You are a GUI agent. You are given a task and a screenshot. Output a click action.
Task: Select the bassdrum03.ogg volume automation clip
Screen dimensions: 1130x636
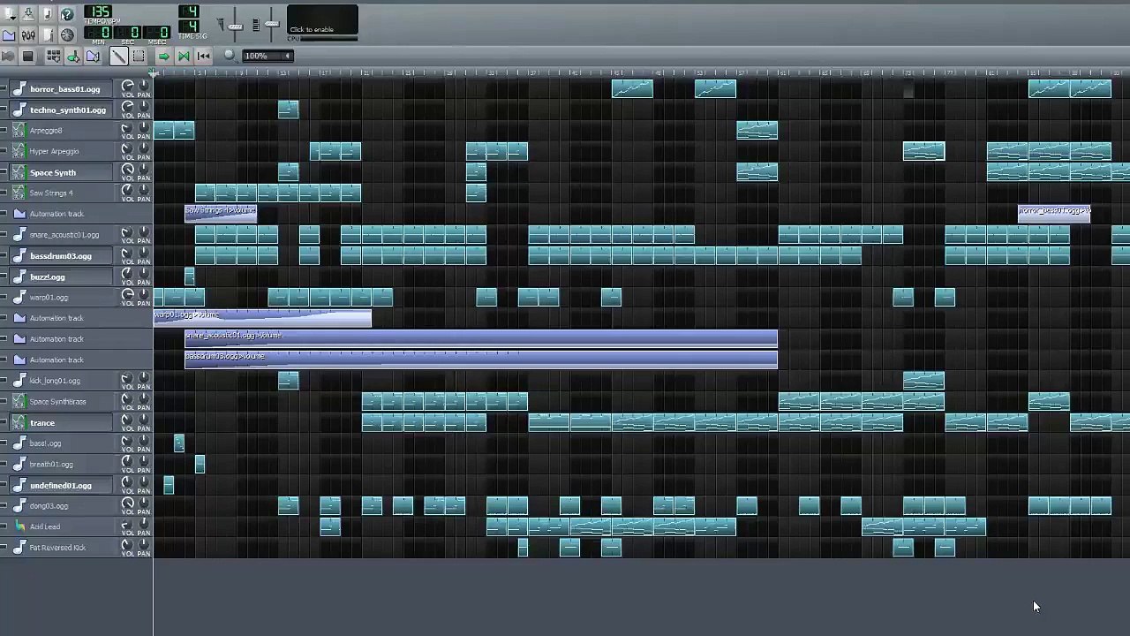(x=481, y=360)
